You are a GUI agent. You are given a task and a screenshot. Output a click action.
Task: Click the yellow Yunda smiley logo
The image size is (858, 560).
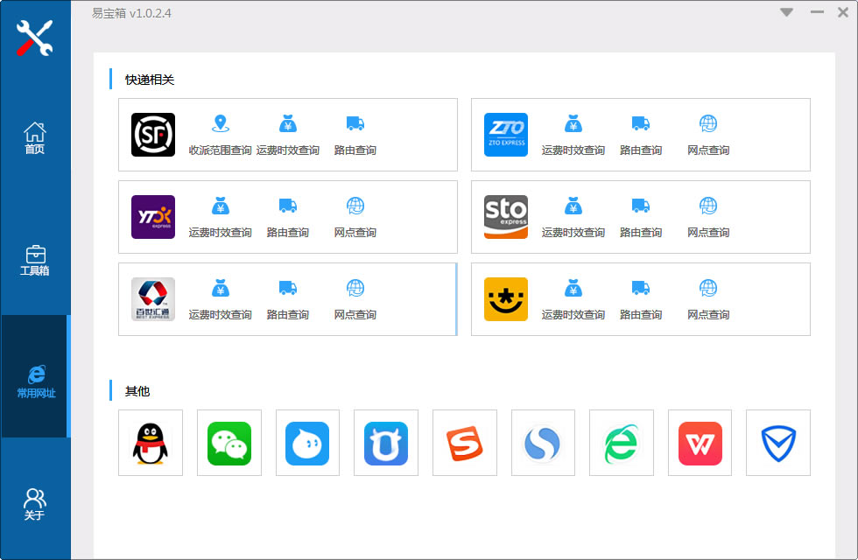pos(506,299)
